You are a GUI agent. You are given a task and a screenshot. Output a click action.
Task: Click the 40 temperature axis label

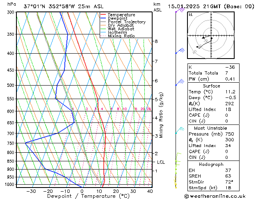(x=150, y=191)
